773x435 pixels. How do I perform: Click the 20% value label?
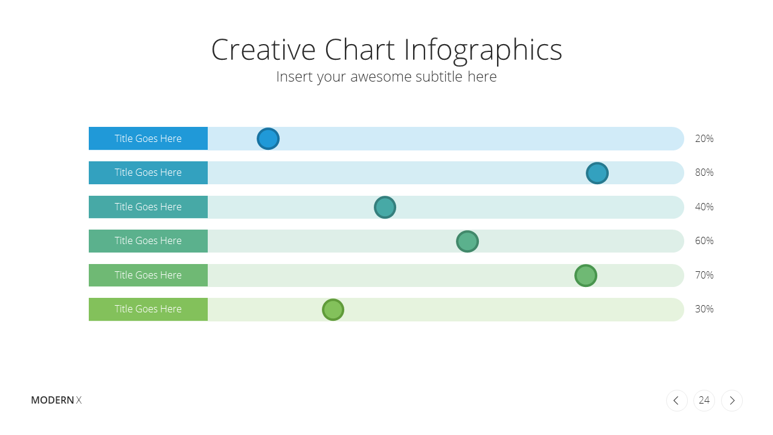click(704, 138)
